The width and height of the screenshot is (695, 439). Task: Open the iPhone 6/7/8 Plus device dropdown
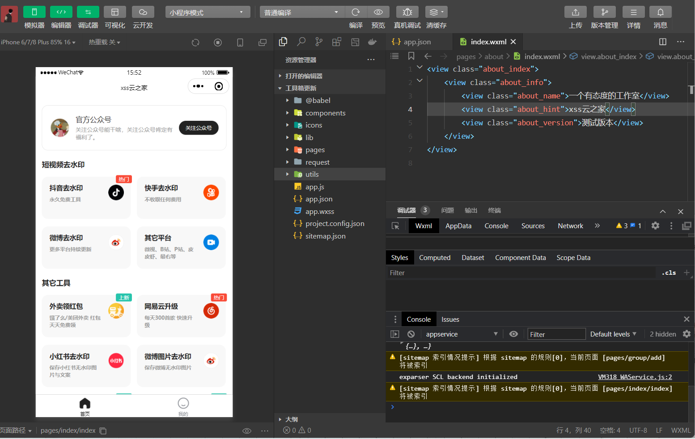tap(38, 42)
